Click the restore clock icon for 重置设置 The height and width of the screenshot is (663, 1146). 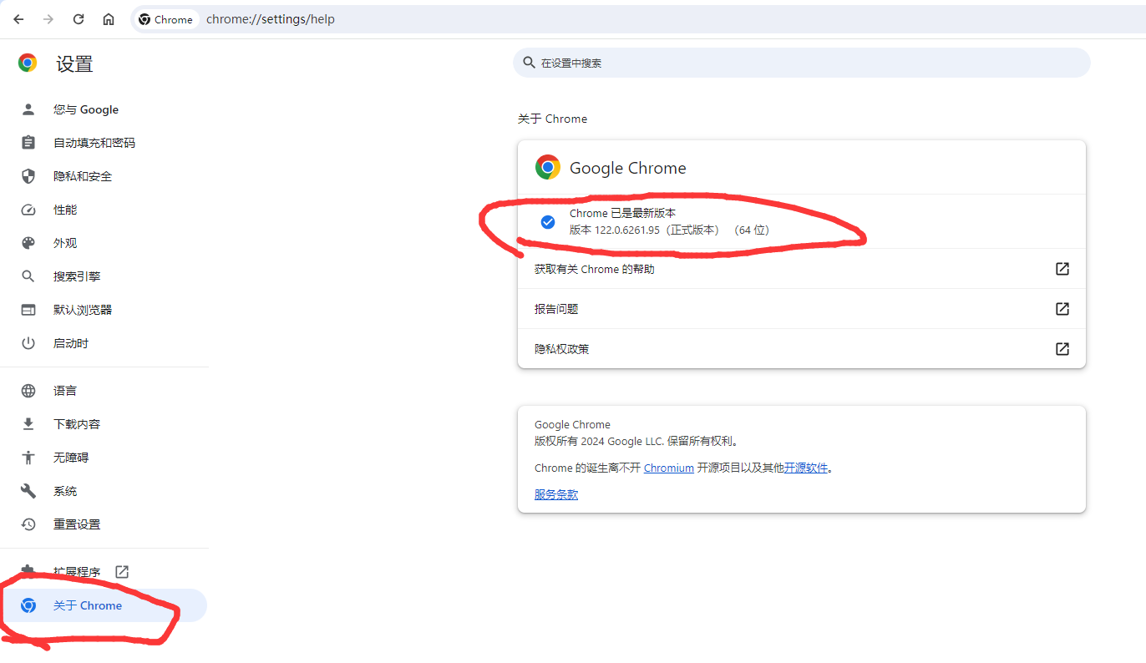28,524
